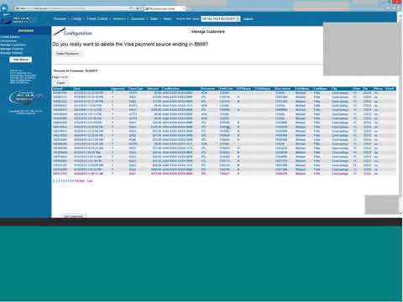
Task: Click the List Customers button at the bottom
Action: point(73,216)
